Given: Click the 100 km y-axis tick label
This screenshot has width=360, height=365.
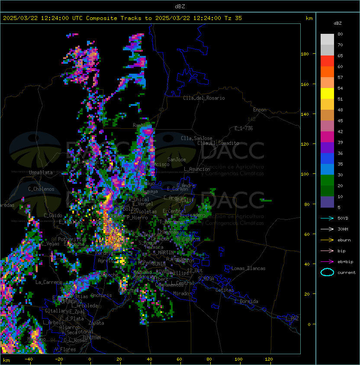Looking at the screenshot, I should pyautogui.click(x=305, y=174).
